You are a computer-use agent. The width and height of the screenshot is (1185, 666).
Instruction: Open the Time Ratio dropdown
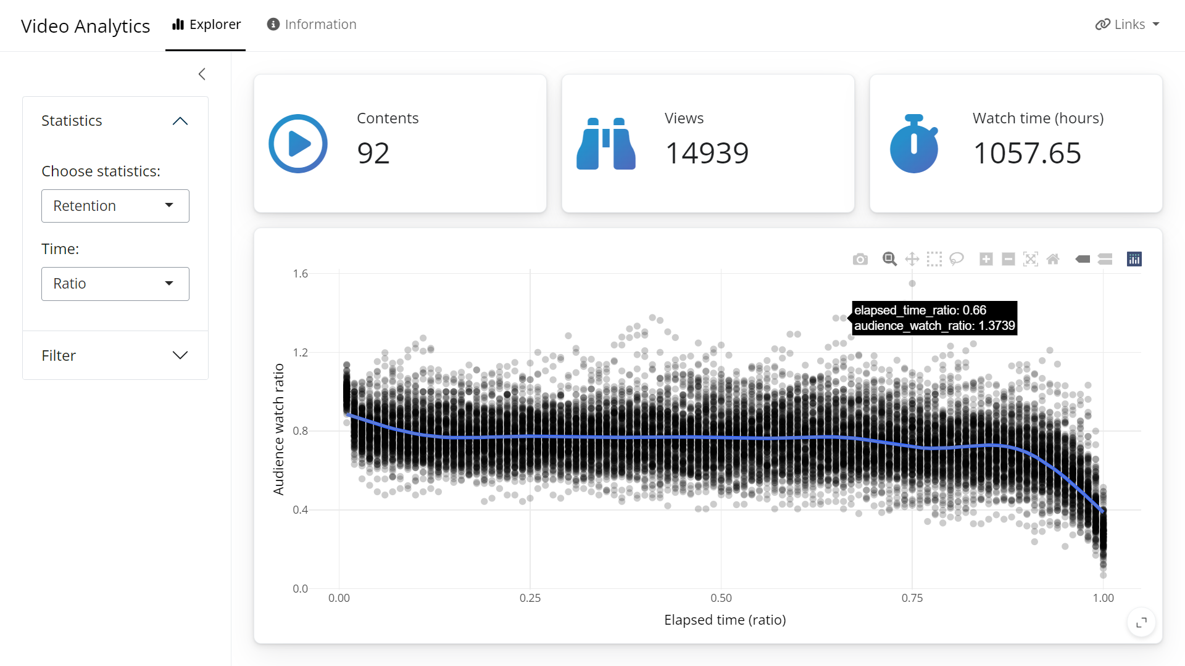(x=115, y=284)
